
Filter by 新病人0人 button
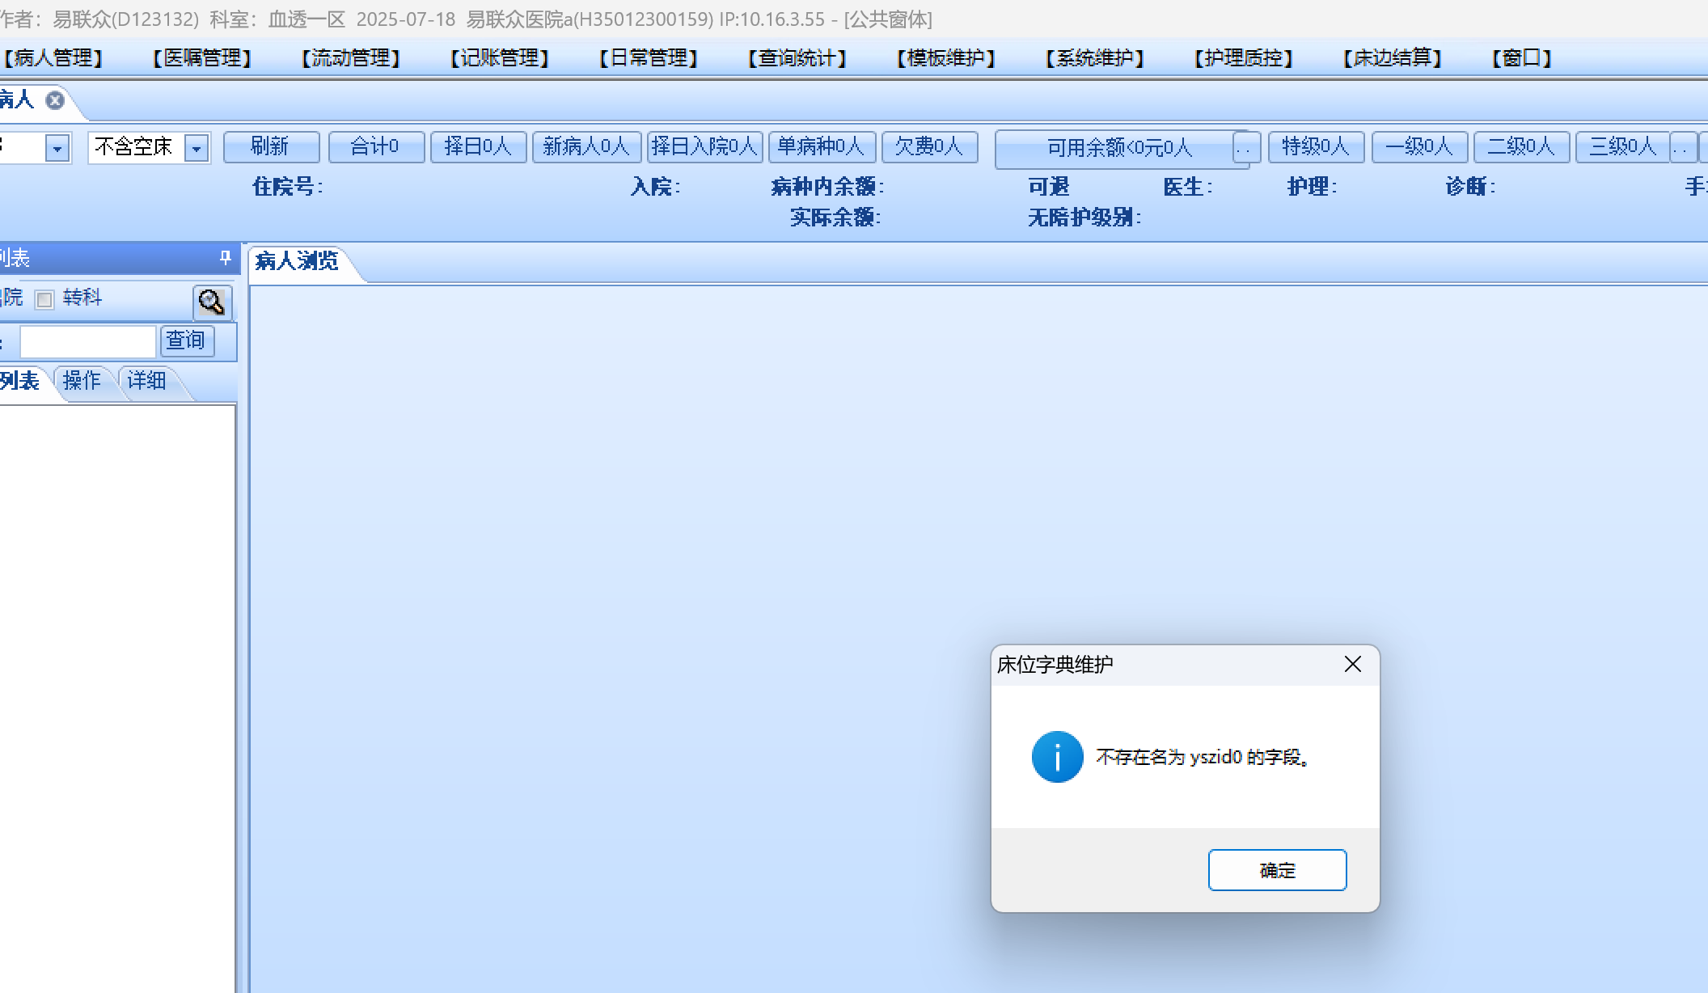586,146
